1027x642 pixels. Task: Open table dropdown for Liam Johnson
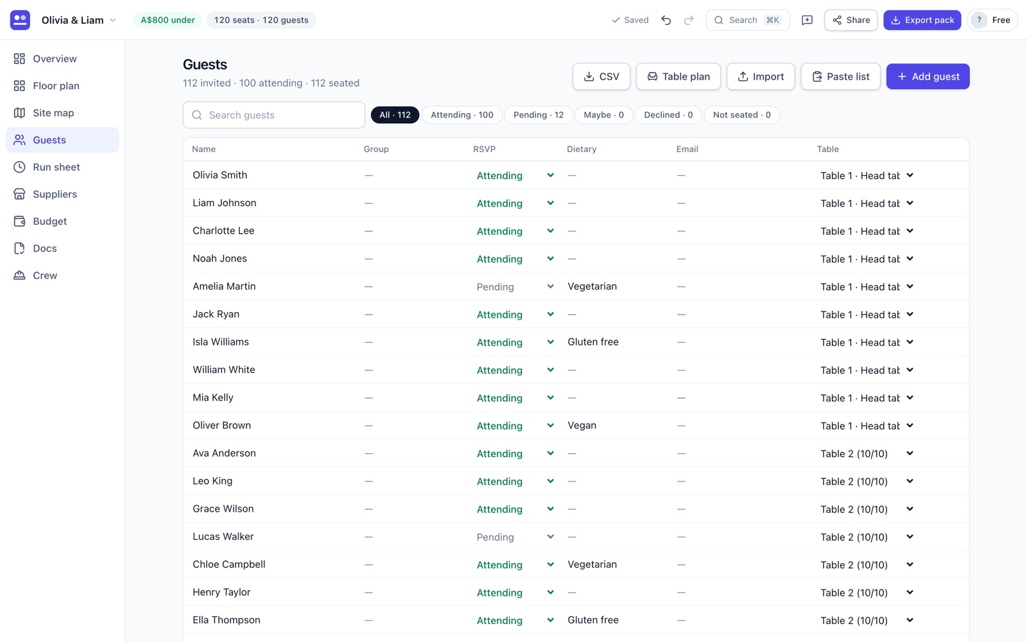pyautogui.click(x=867, y=203)
